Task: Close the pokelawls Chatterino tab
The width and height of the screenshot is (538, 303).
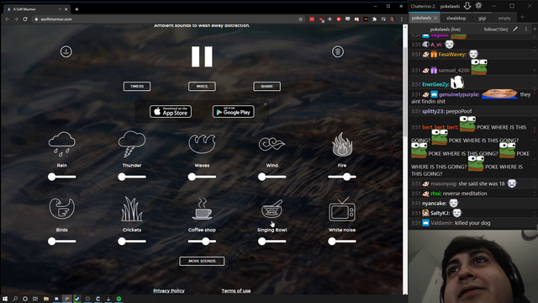Action: 435,18
